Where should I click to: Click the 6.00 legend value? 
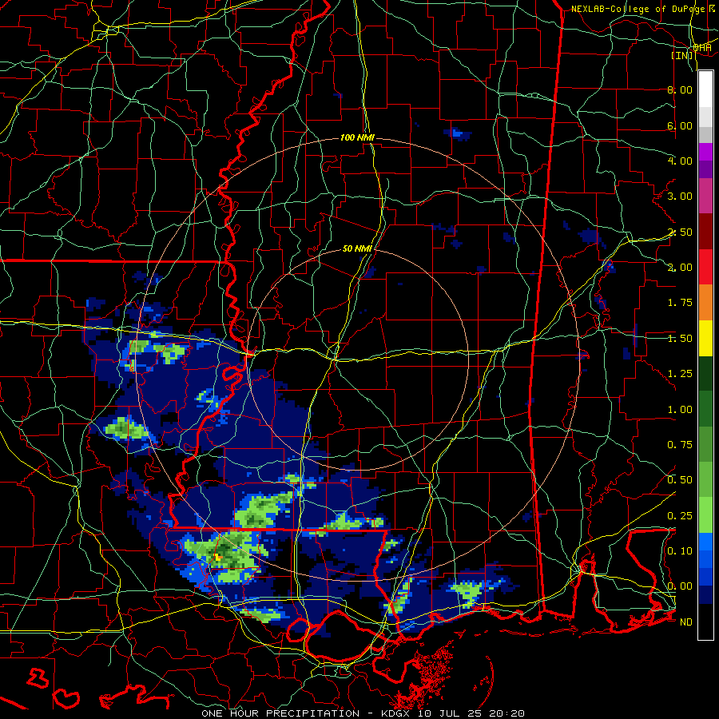click(x=680, y=125)
